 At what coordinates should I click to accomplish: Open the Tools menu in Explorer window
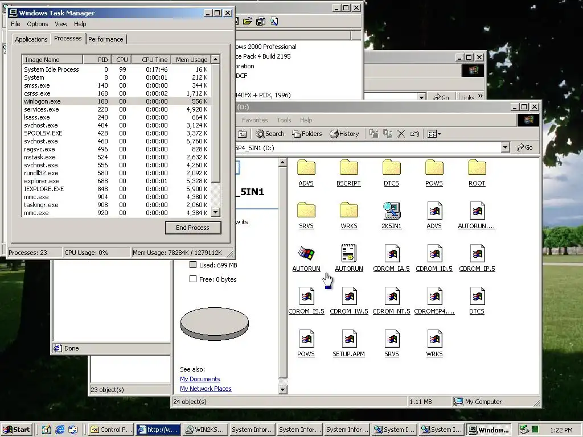(x=284, y=120)
